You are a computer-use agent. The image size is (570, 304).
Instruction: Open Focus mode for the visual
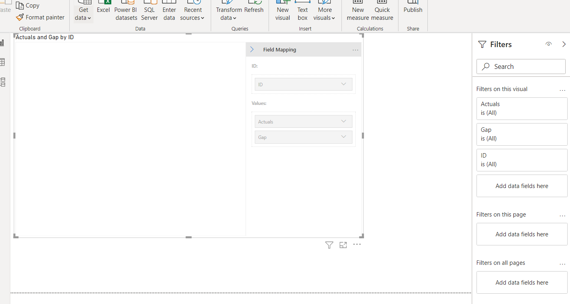(x=343, y=245)
